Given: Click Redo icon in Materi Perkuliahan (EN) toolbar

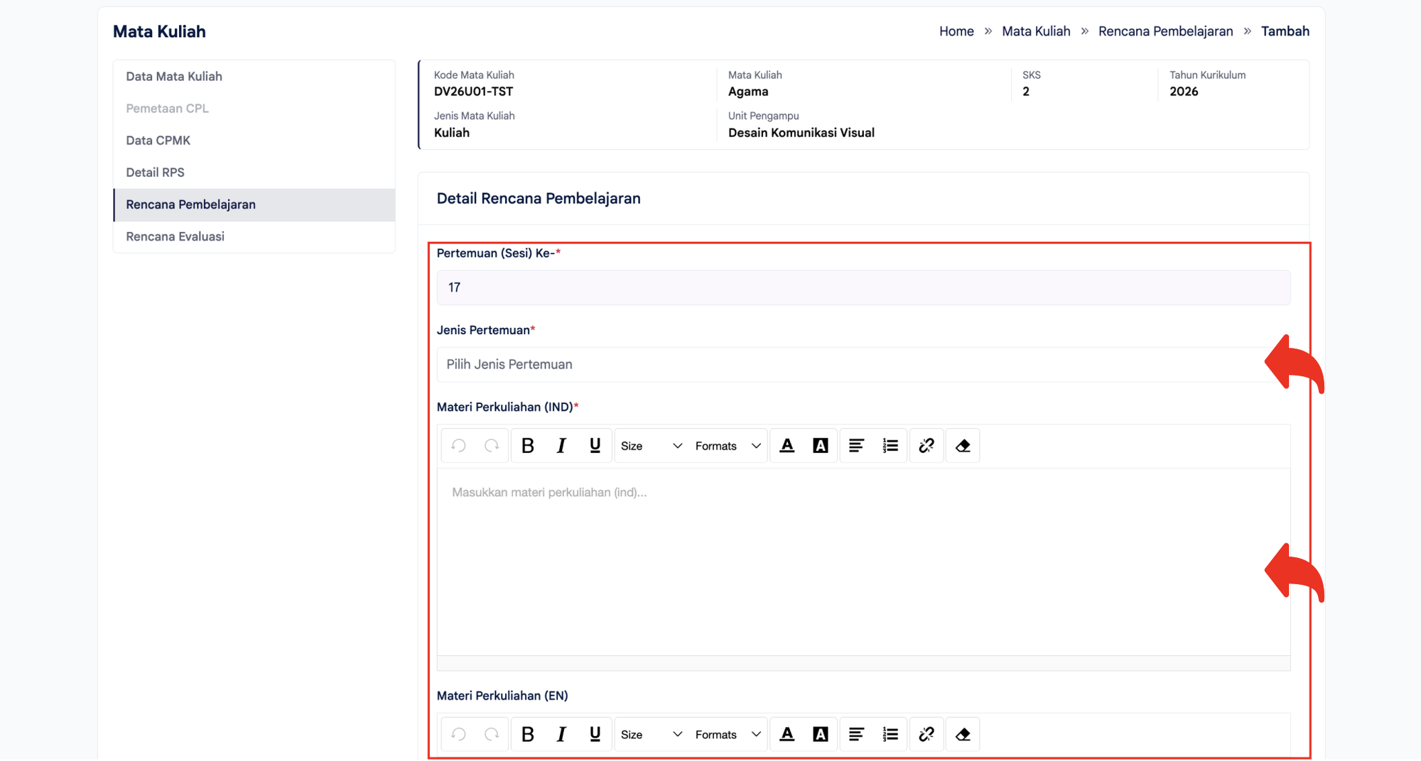Looking at the screenshot, I should (492, 734).
